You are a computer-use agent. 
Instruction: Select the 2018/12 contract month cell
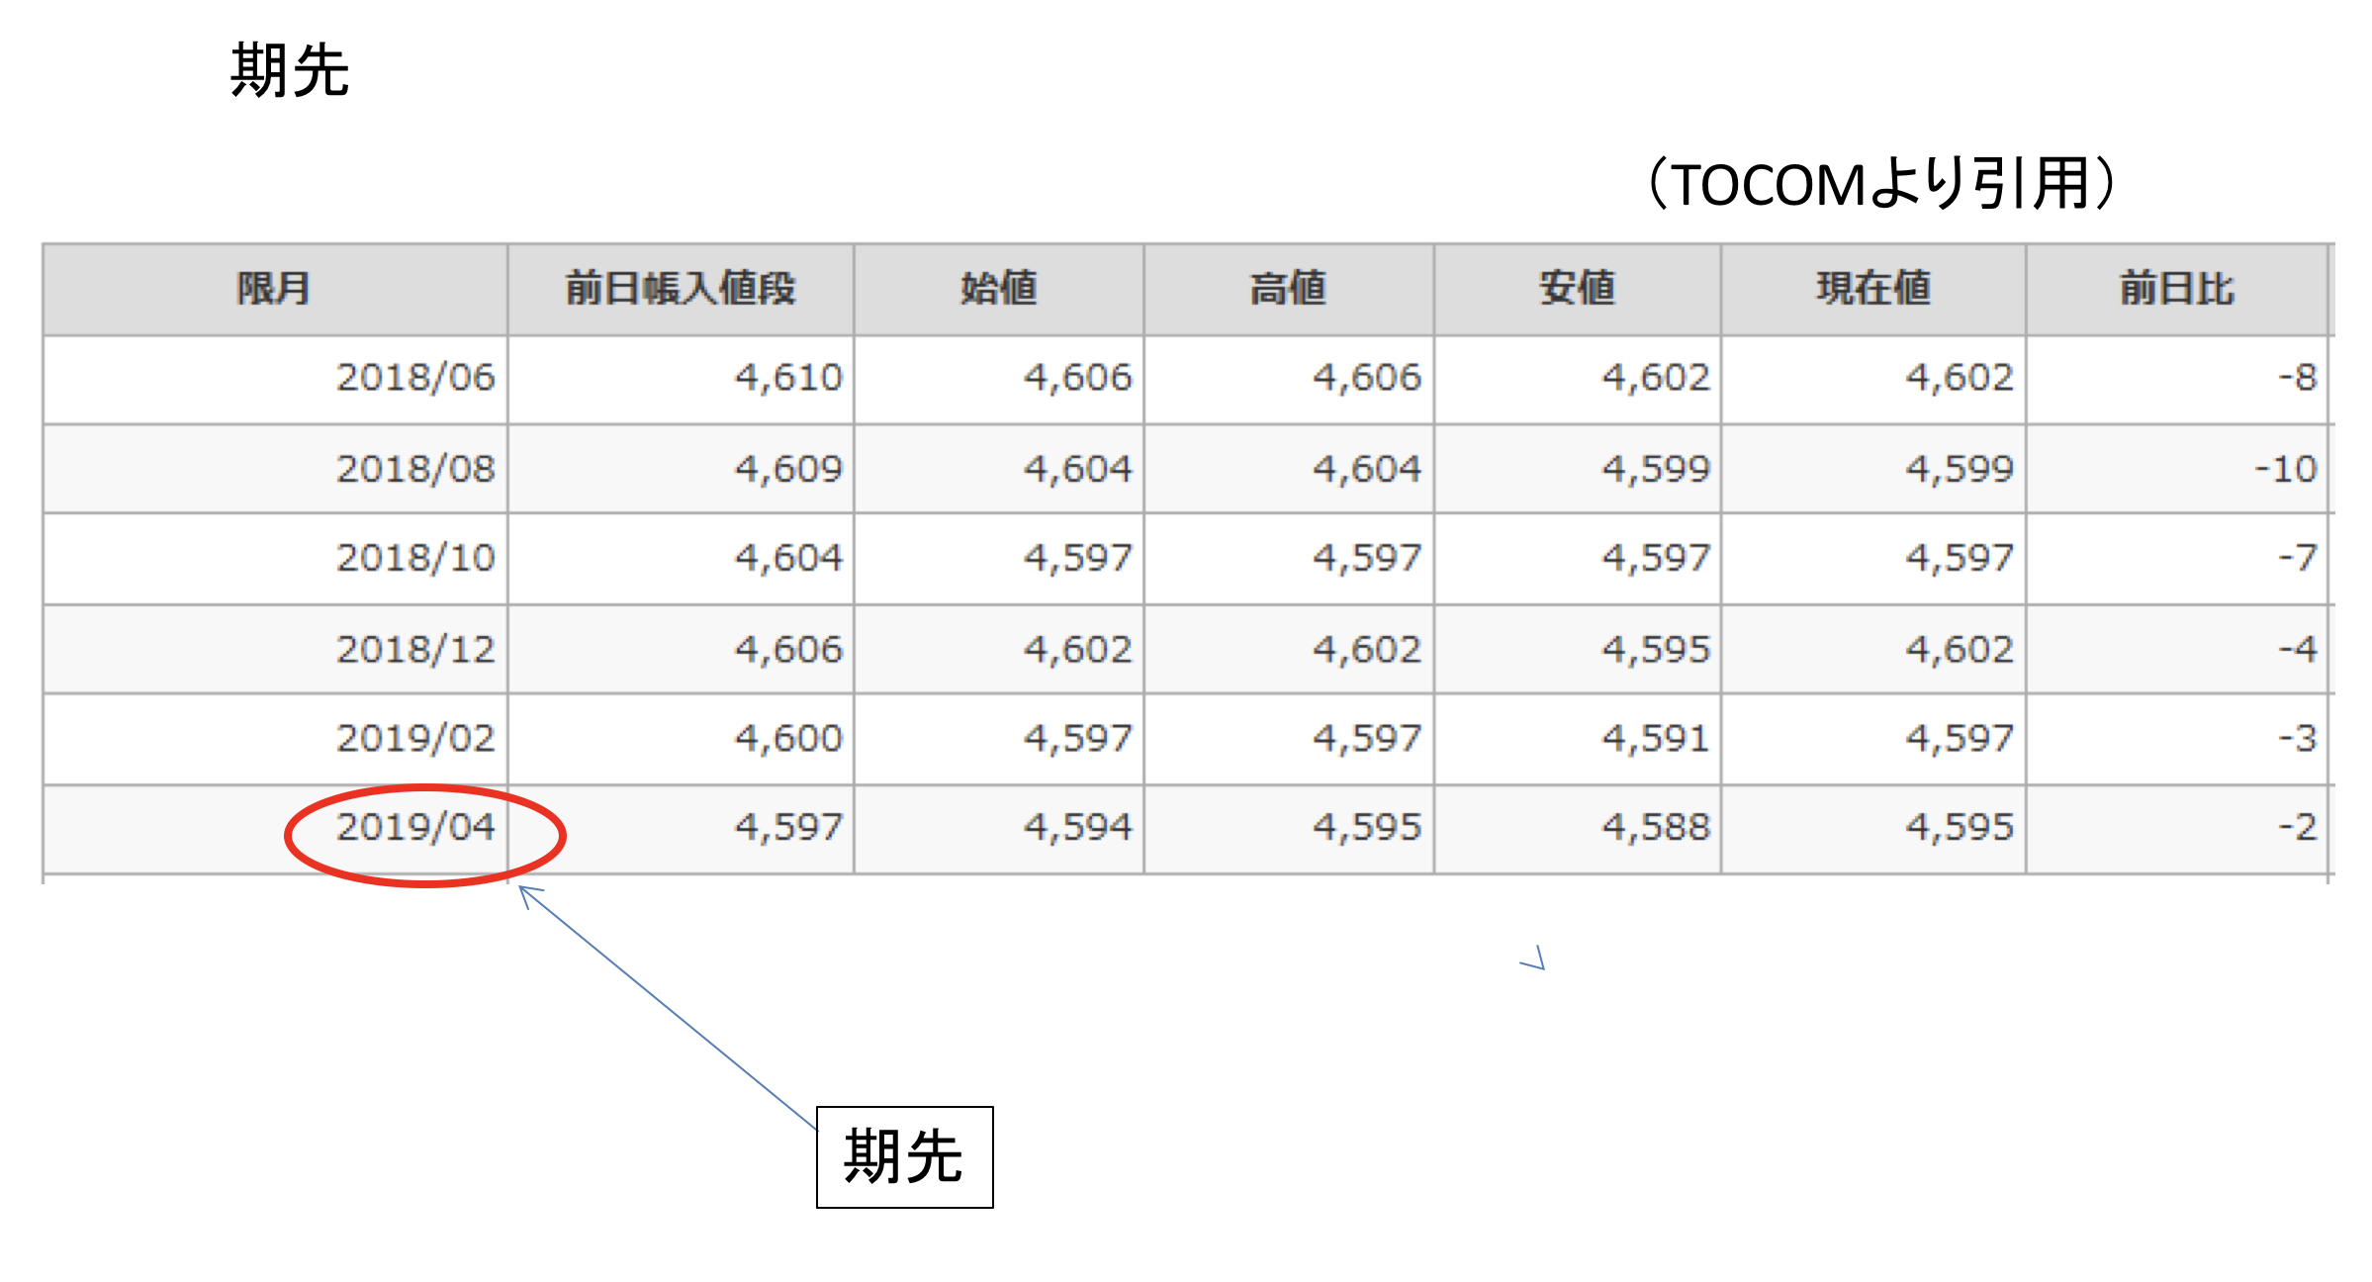(x=415, y=650)
